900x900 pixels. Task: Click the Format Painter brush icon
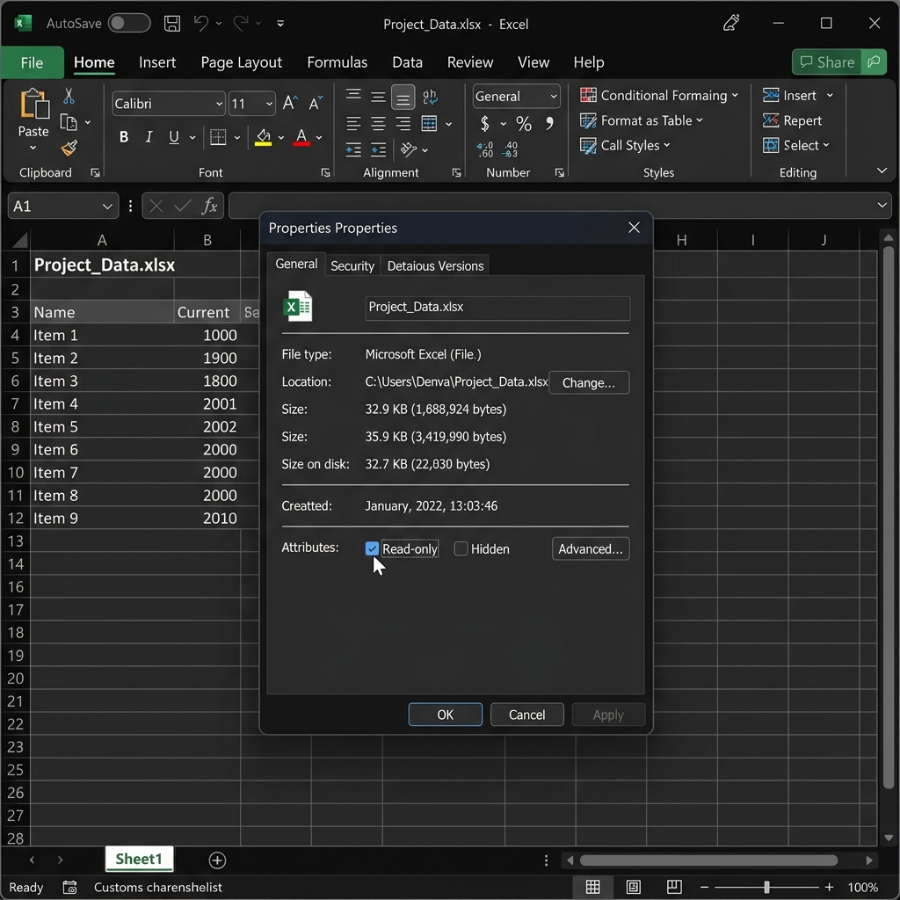pyautogui.click(x=69, y=148)
